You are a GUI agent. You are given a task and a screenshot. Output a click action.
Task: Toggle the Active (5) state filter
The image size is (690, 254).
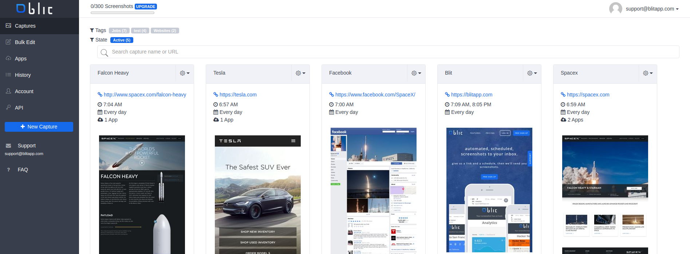[x=122, y=40]
